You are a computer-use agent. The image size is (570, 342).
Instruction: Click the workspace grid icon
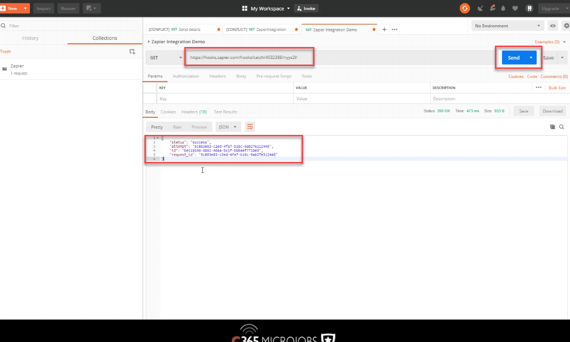[x=245, y=9]
